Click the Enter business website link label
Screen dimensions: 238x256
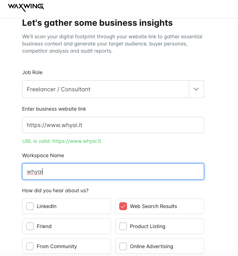54,109
